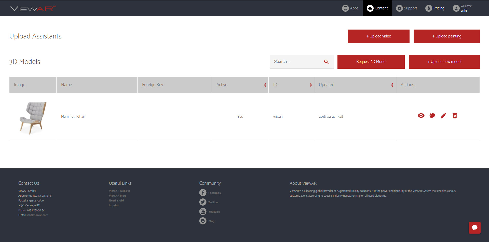Viewport: 489px width, 242px height.
Task: Click the ViewAR logo
Action: pos(33,8)
